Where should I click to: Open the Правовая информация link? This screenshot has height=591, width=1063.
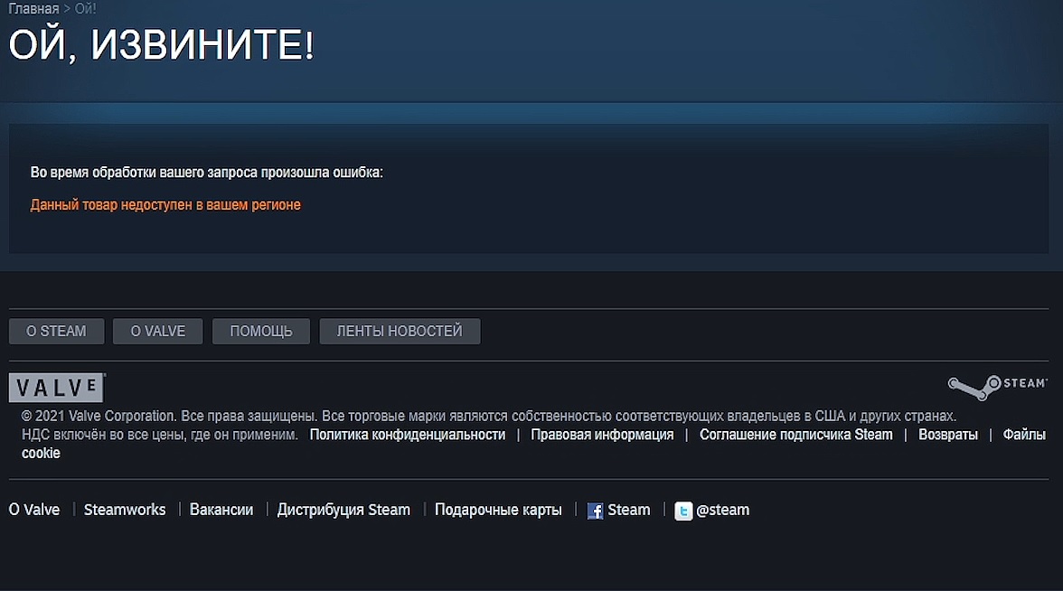click(602, 435)
